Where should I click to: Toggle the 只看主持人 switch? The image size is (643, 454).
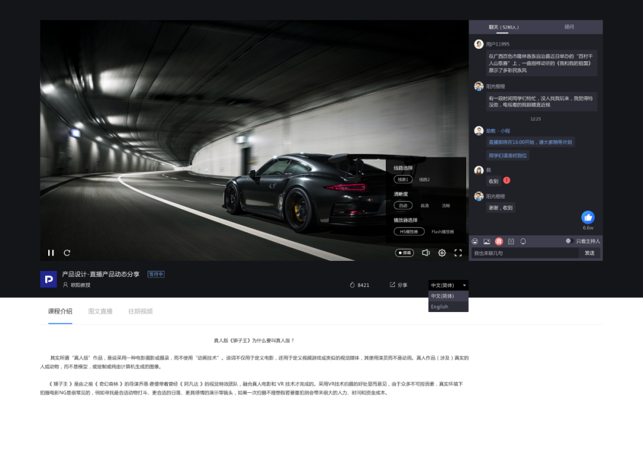tap(569, 241)
